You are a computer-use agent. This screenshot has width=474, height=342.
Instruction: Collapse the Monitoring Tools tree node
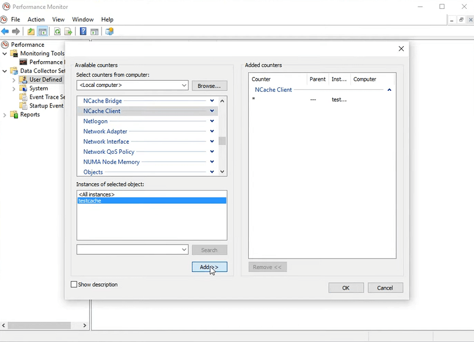4,53
